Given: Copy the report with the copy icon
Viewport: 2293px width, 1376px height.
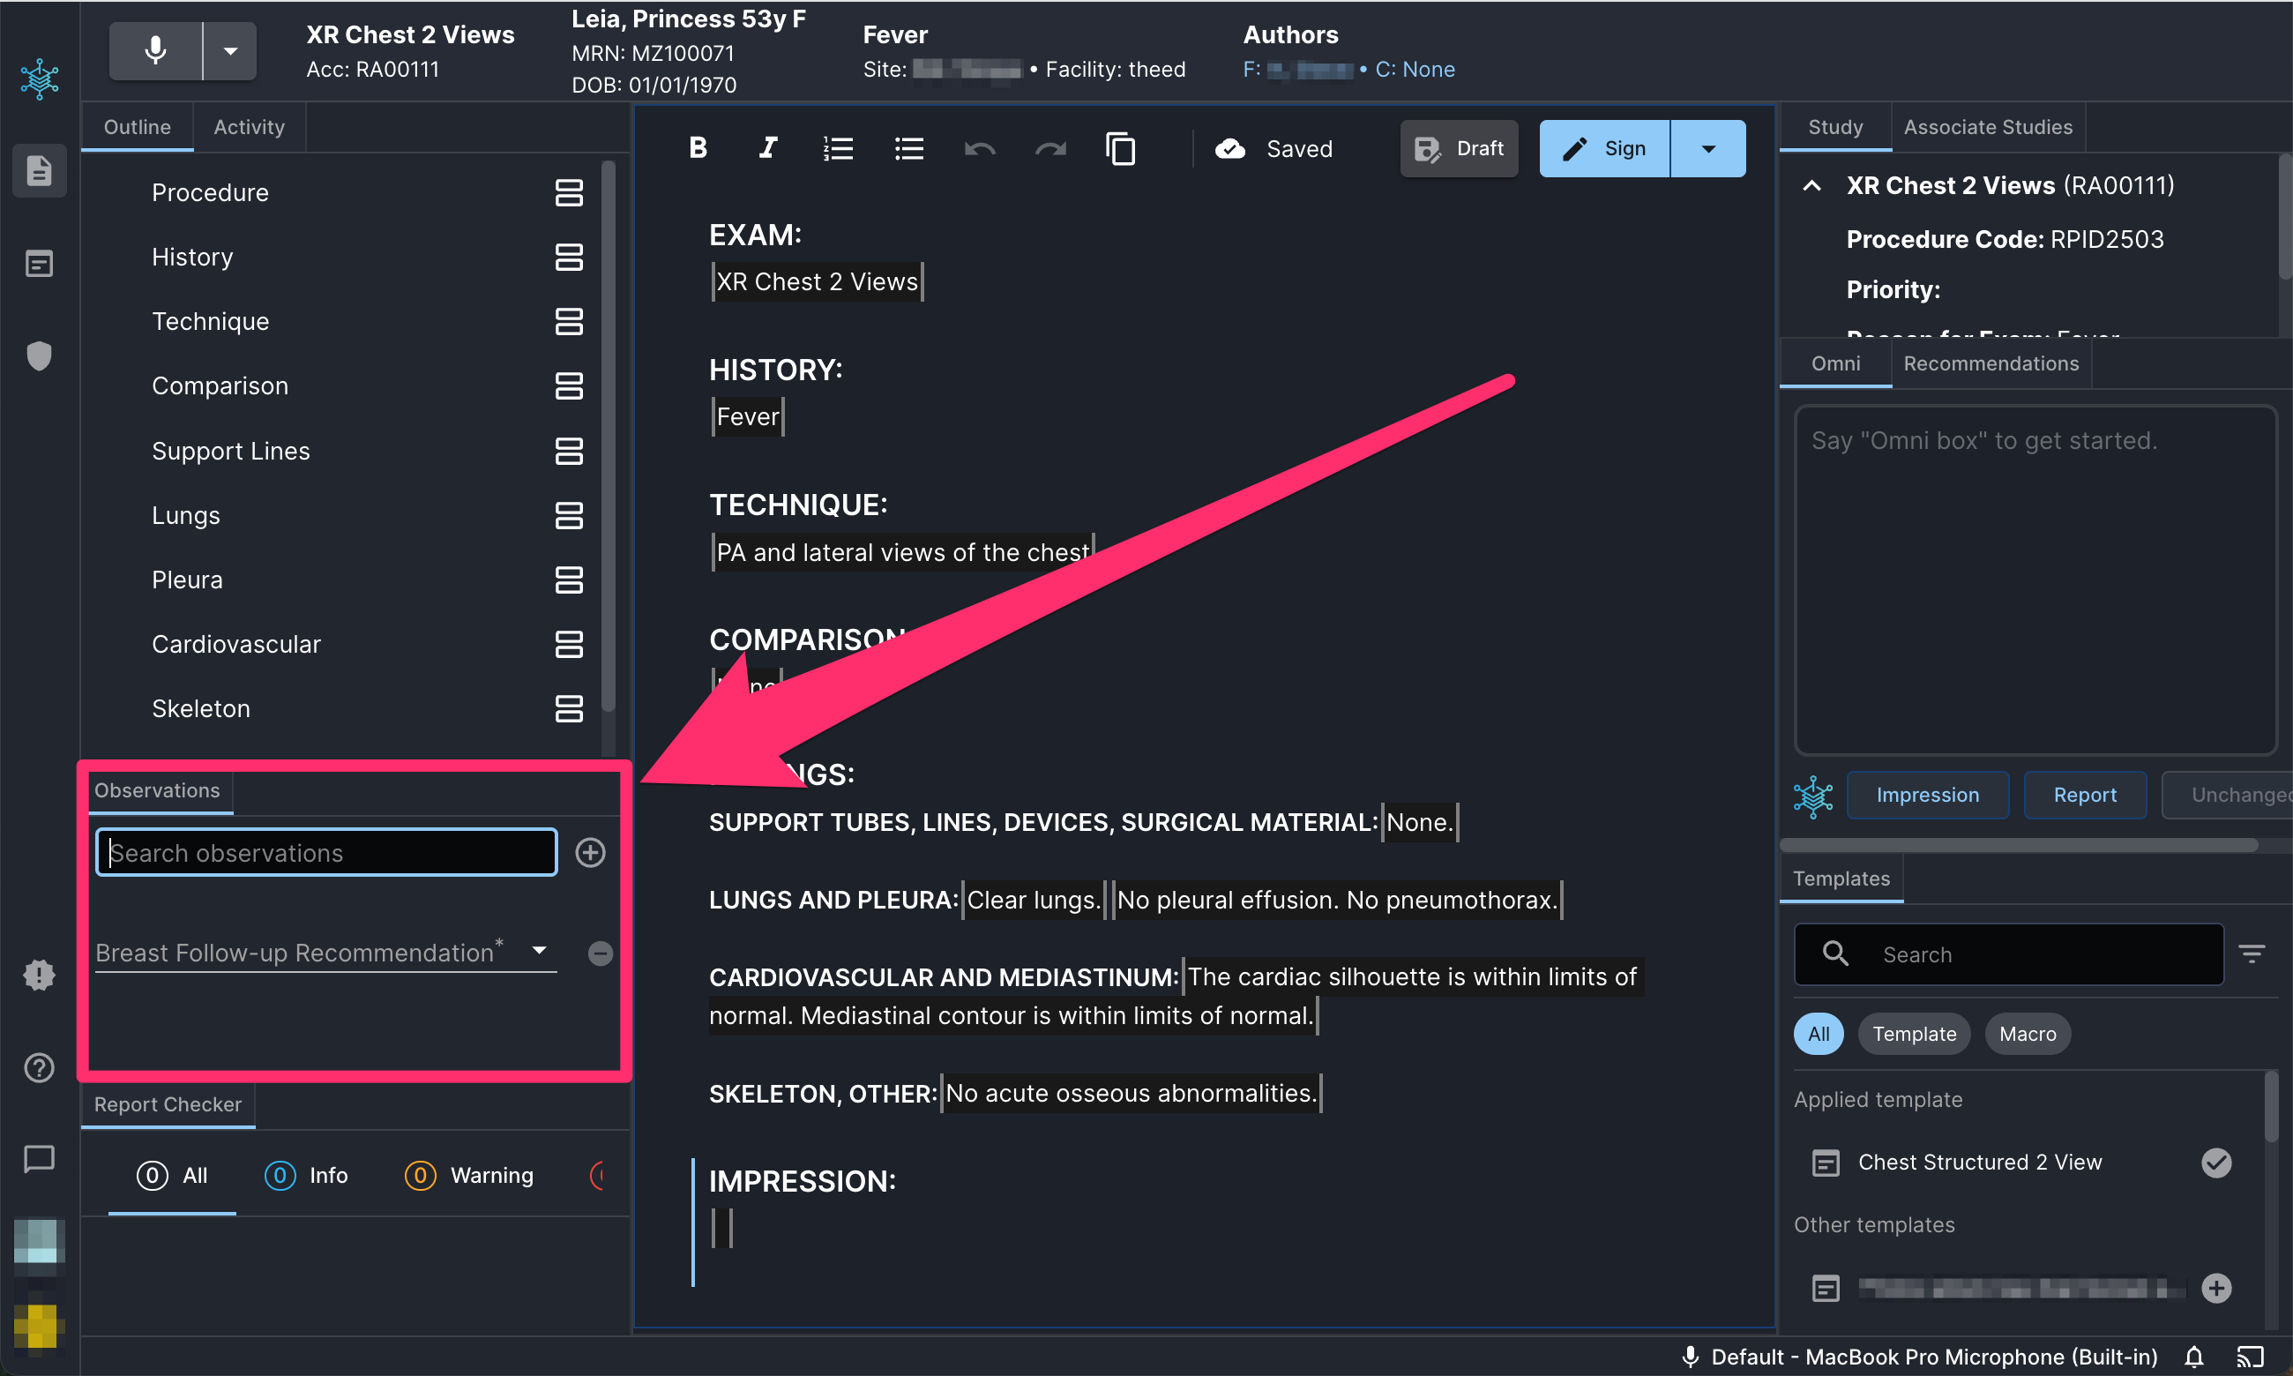Looking at the screenshot, I should click(1121, 148).
